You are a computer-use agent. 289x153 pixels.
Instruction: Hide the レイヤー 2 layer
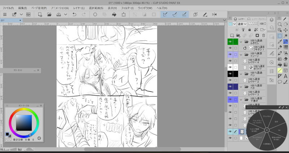[x=230, y=80]
